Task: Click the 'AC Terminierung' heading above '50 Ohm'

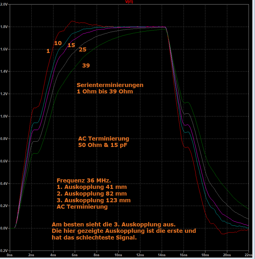Action: click(103, 139)
